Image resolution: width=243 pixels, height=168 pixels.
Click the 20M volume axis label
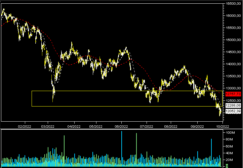229,160
